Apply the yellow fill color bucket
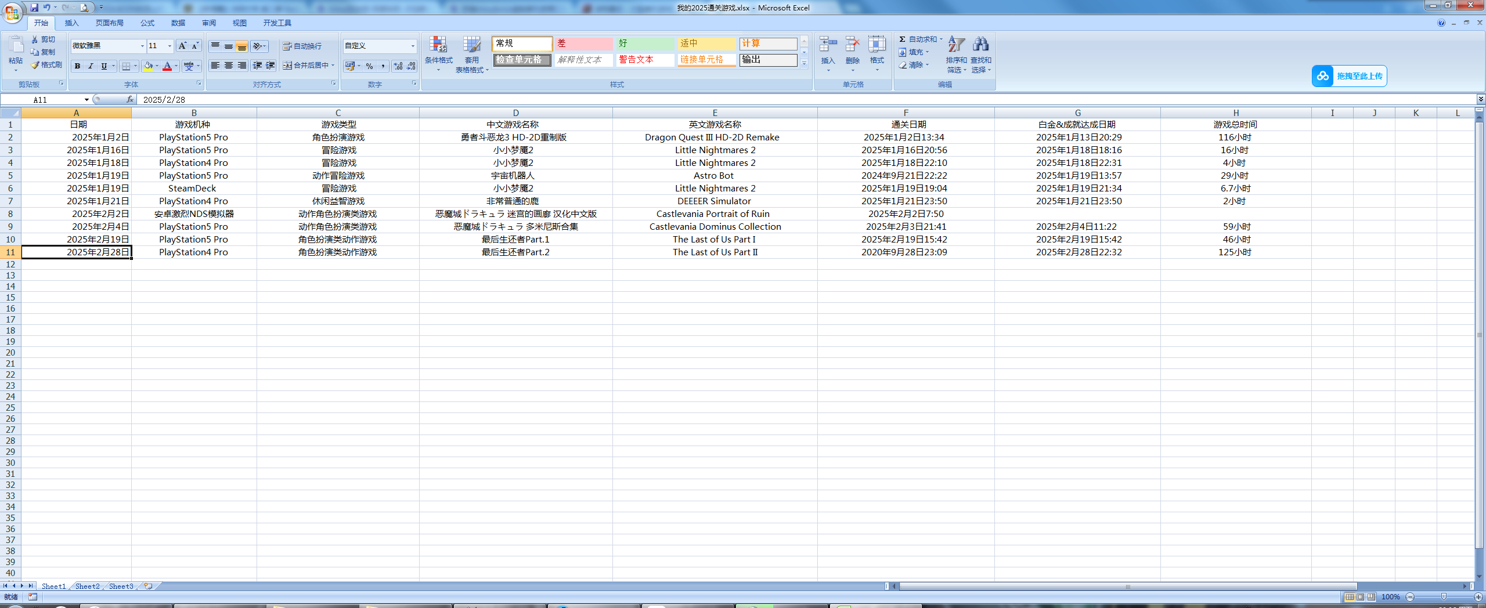1486x608 pixels. [149, 66]
